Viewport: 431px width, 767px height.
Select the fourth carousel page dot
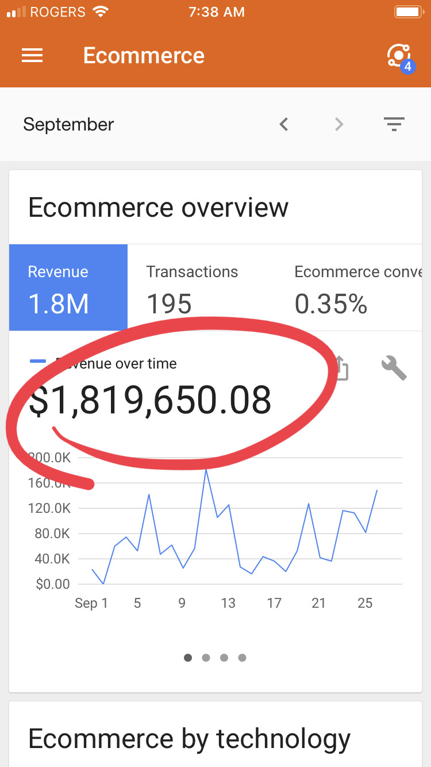point(242,658)
